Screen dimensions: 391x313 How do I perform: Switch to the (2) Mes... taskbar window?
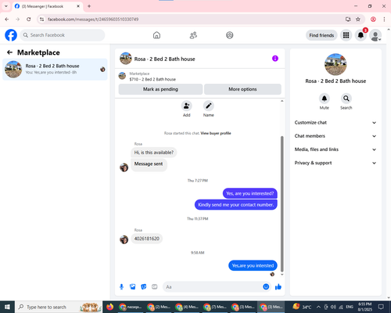[x=159, y=307]
